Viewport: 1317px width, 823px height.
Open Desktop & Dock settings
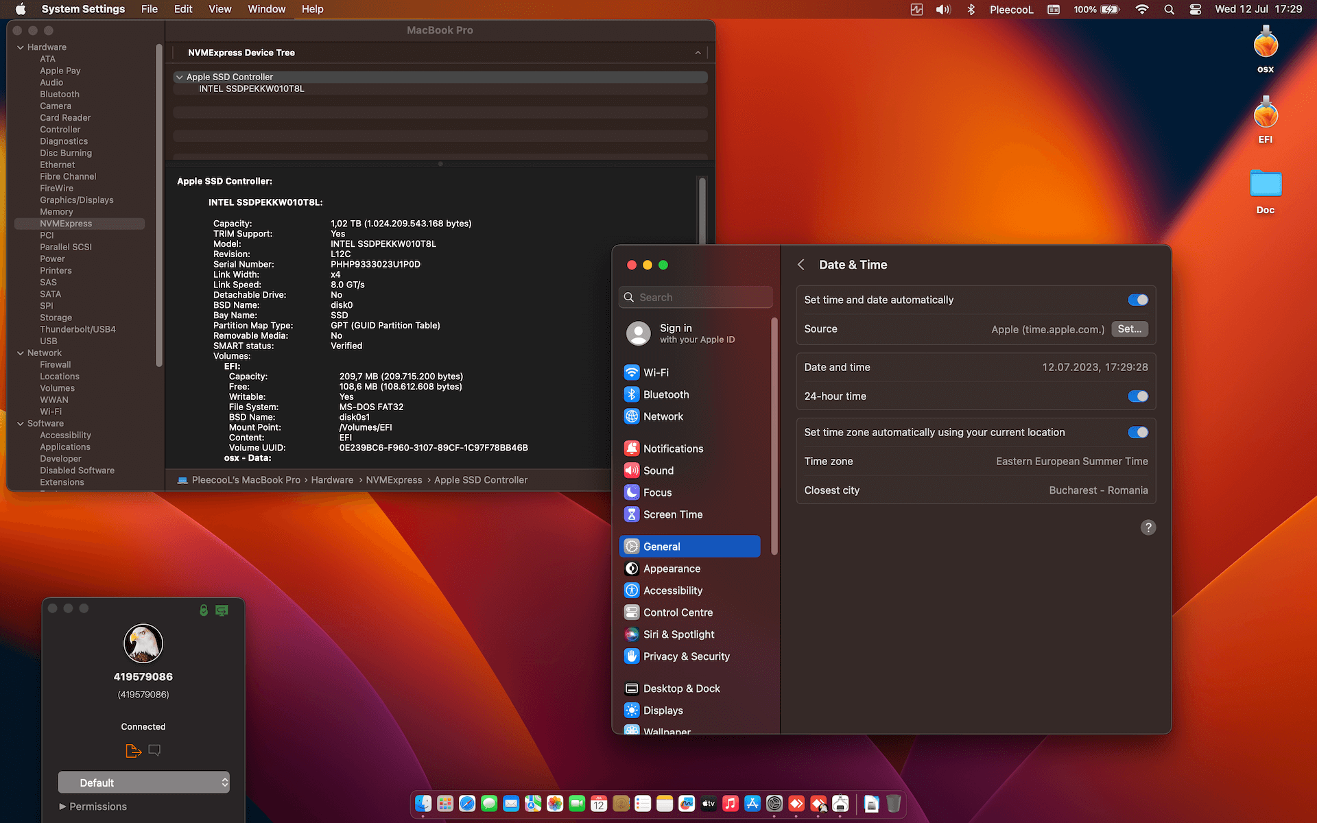[x=689, y=689]
